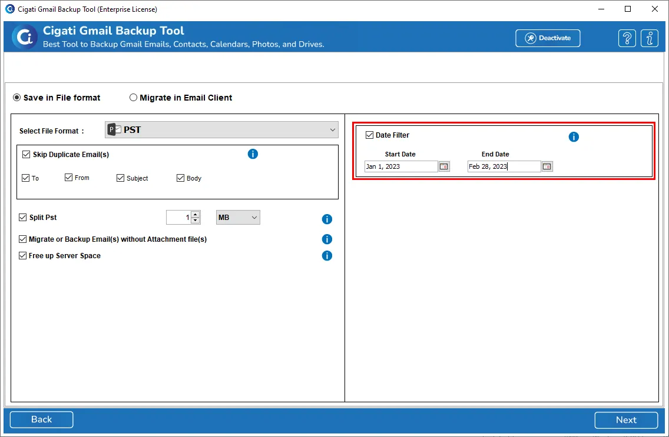The width and height of the screenshot is (669, 437).
Task: Uncheck the Subject duplicate criterion
Action: 120,178
